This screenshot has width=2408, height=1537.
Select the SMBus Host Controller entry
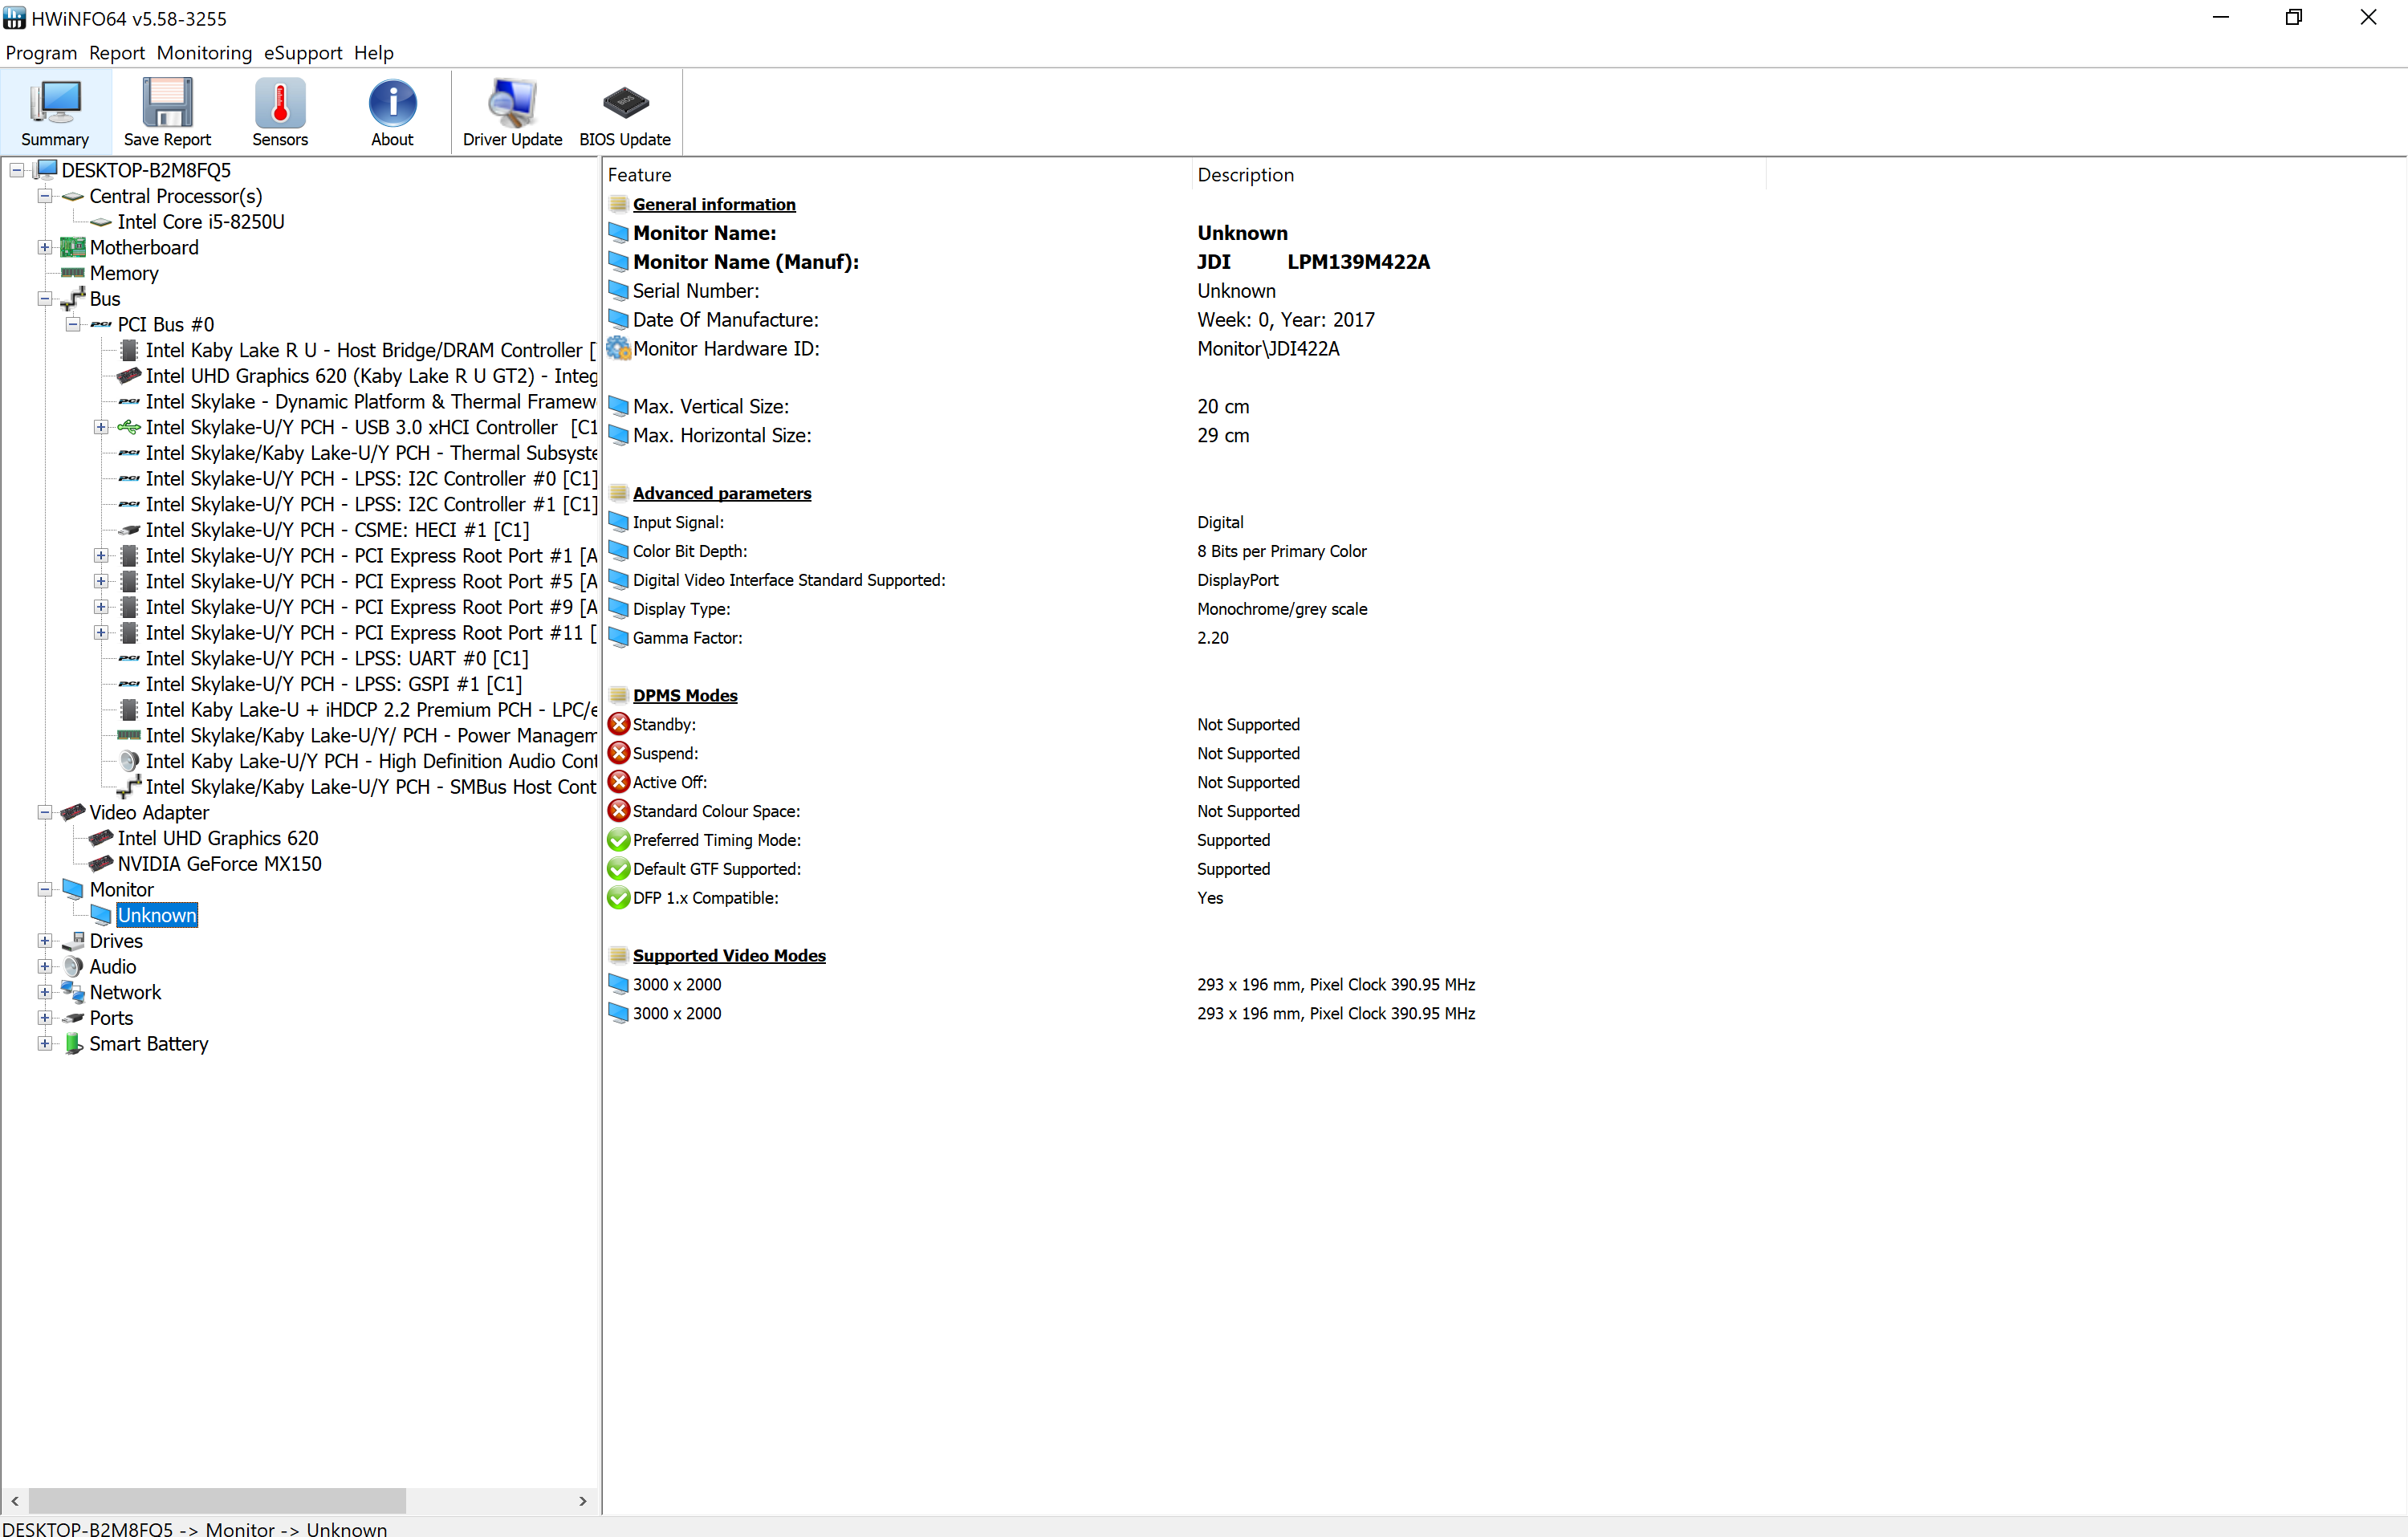371,787
